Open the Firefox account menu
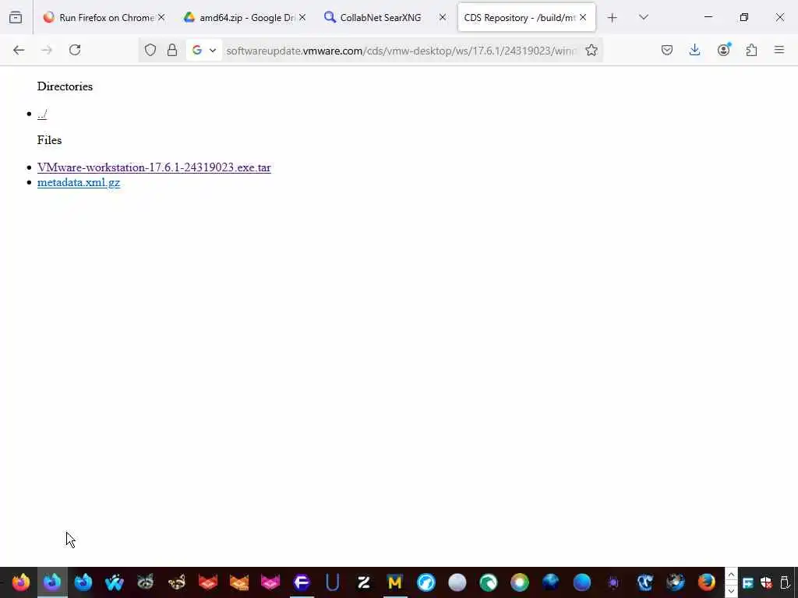Image resolution: width=798 pixels, height=598 pixels. pyautogui.click(x=723, y=50)
